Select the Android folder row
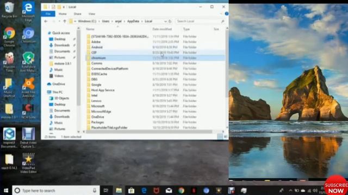 (x=155, y=47)
